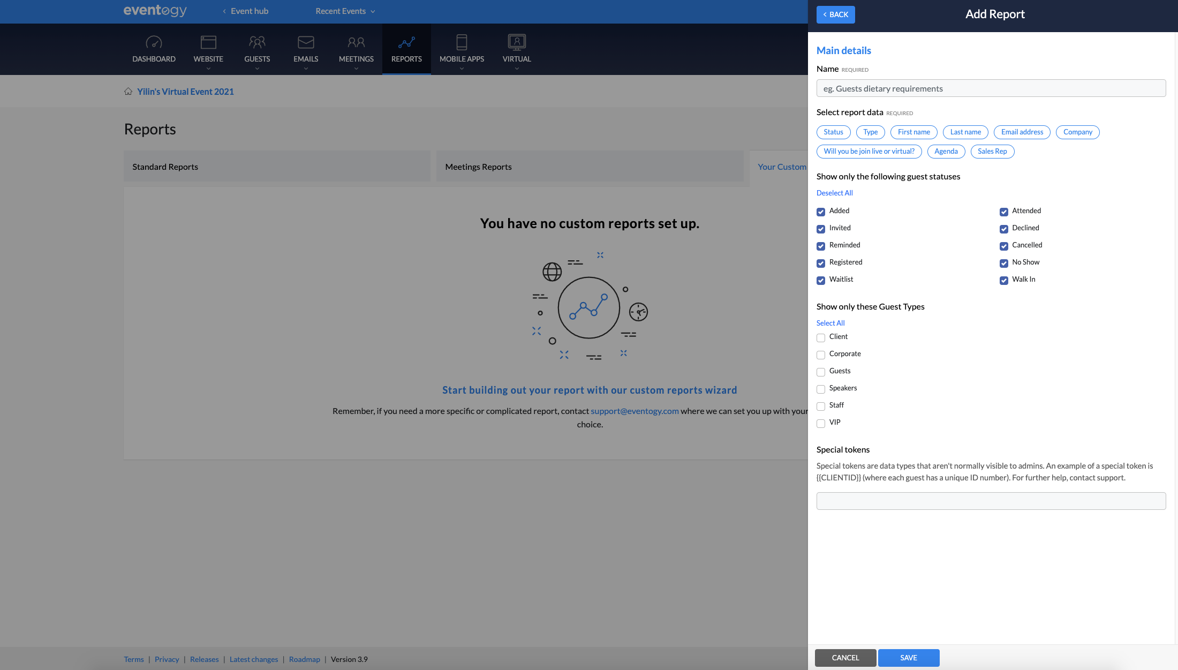Image resolution: width=1178 pixels, height=670 pixels.
Task: Disable the No Show status checkbox
Action: (1004, 263)
